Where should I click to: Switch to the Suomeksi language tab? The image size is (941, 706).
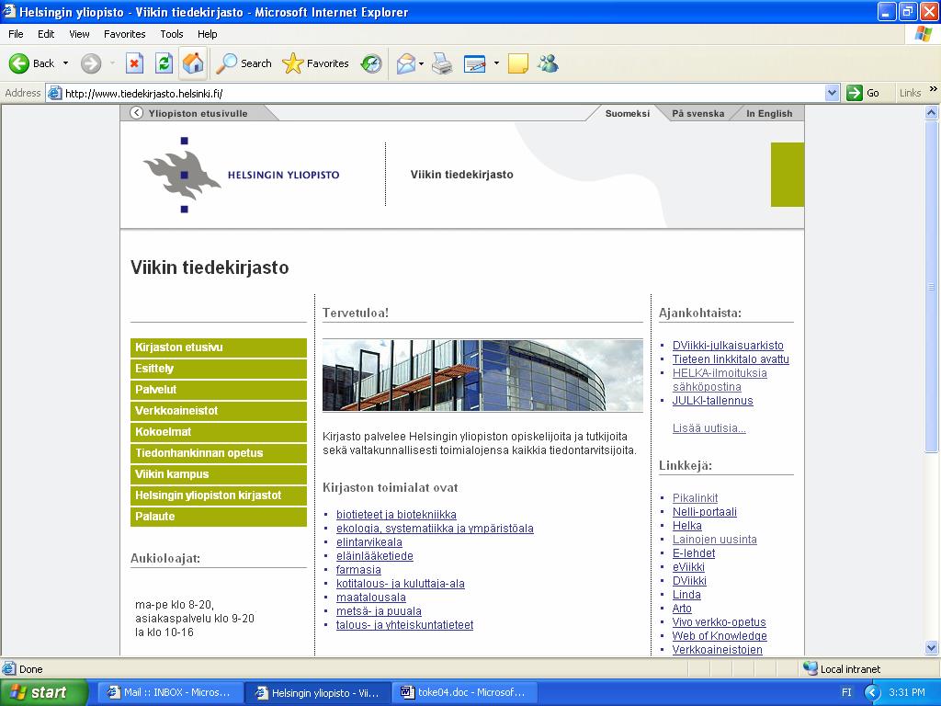627,113
